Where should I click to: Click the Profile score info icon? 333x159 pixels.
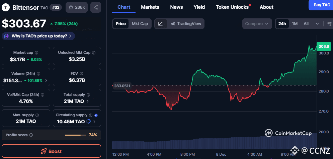tap(31, 135)
